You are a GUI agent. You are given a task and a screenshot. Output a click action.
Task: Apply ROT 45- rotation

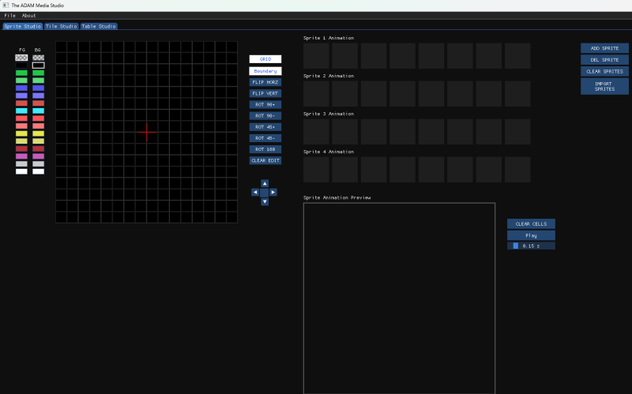click(265, 138)
